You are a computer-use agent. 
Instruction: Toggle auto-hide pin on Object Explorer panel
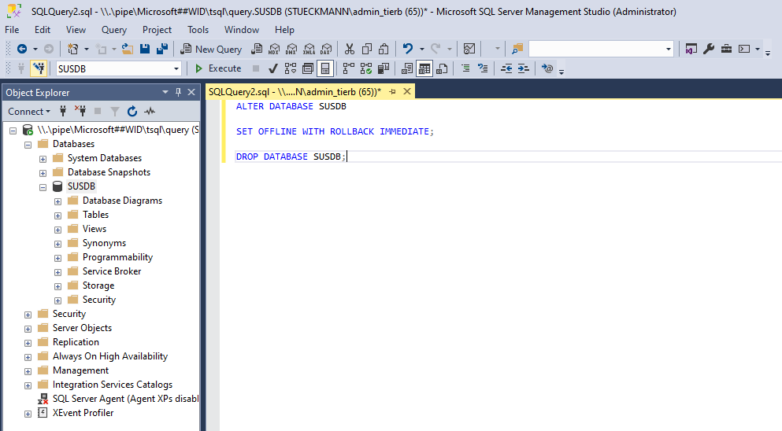(x=178, y=92)
